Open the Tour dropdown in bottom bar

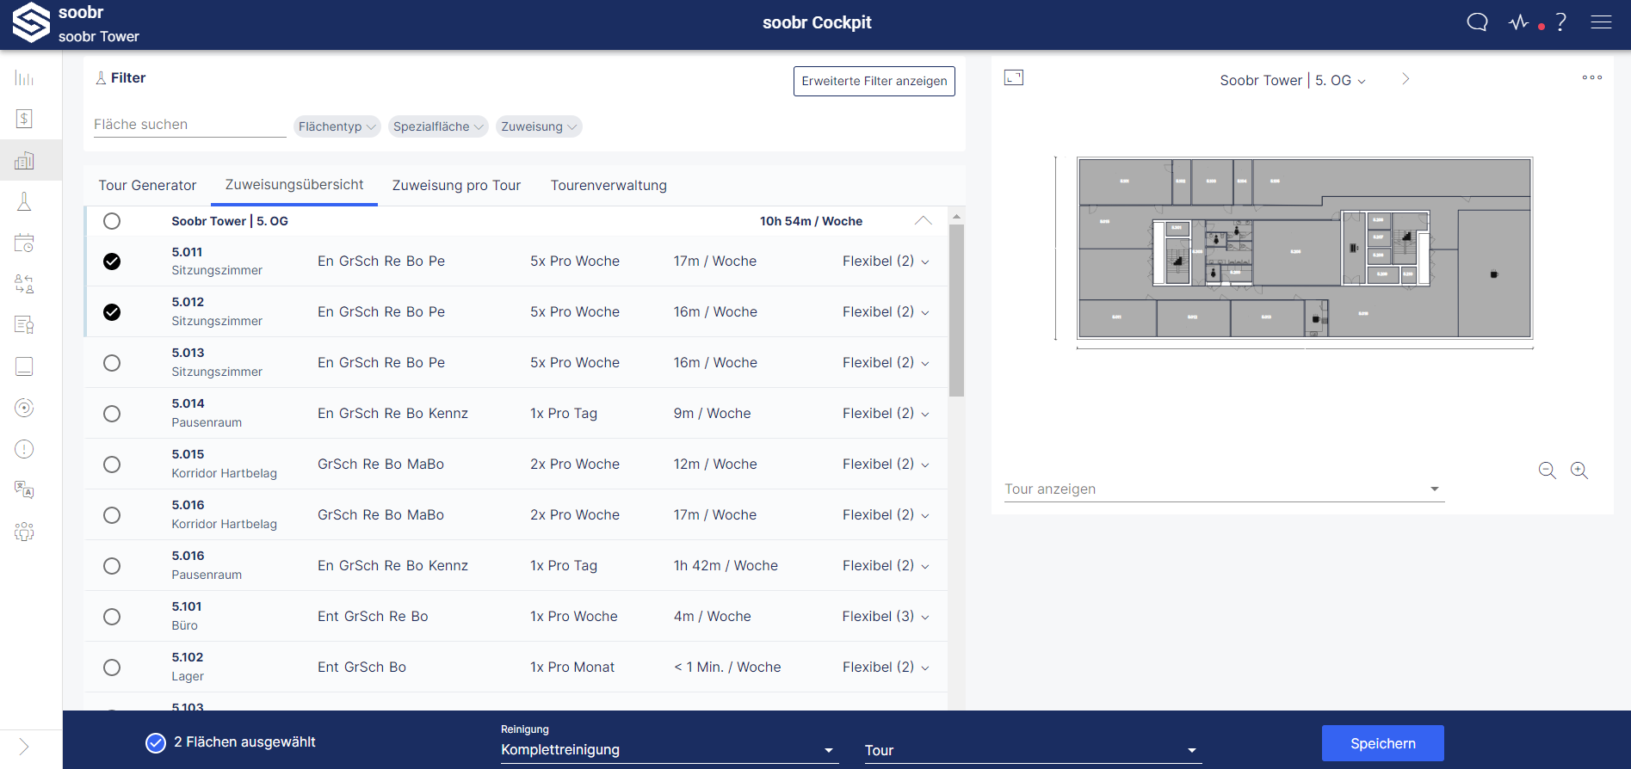pyautogui.click(x=1032, y=750)
